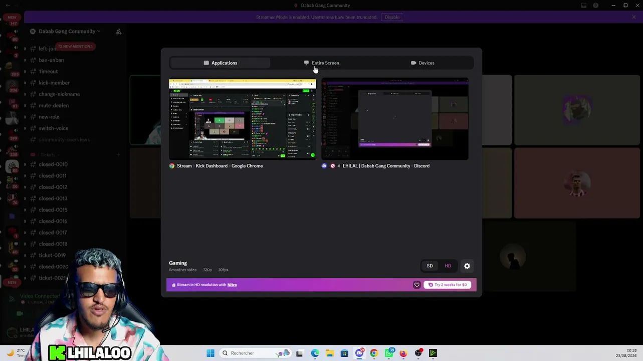643x361 pixels.
Task: Click the Entire Screen monitor icon
Action: (x=306, y=63)
